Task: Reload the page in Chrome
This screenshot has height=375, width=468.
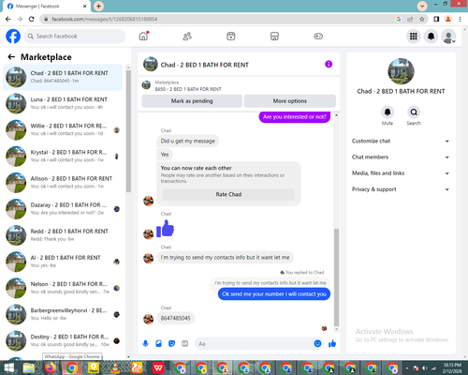Action: pyautogui.click(x=31, y=19)
